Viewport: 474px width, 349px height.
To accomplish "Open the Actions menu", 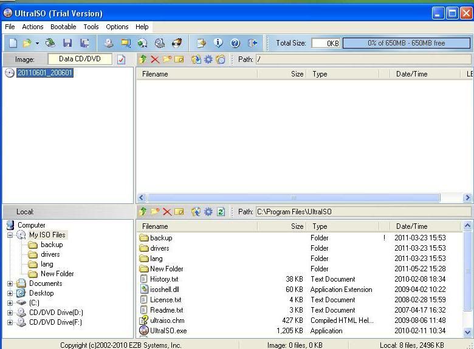I will click(x=33, y=27).
